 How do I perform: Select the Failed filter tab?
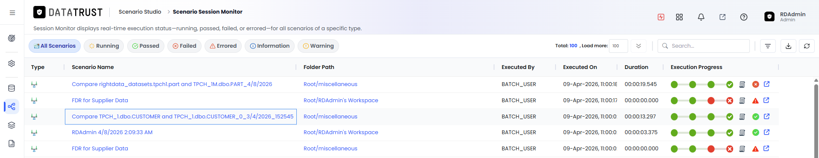[184, 46]
